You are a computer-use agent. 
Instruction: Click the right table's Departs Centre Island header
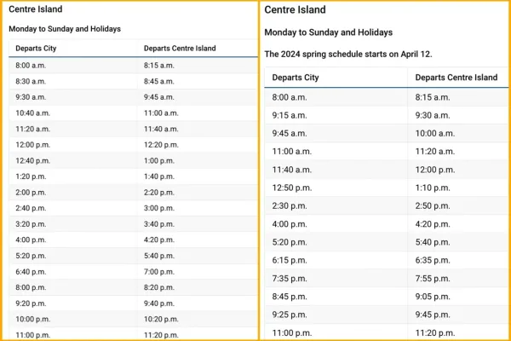[x=456, y=78]
